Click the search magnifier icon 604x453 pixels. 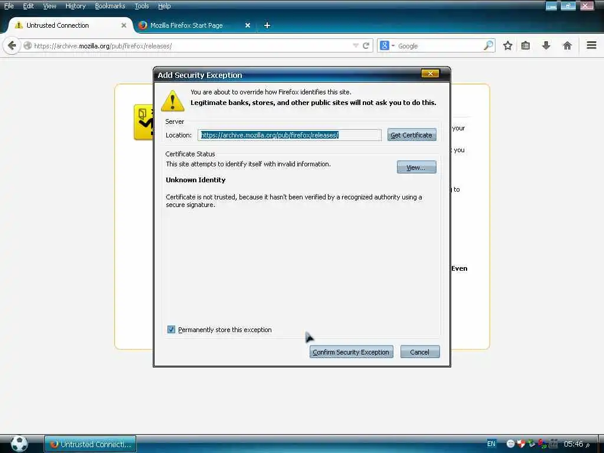point(488,46)
